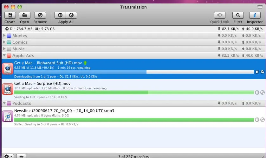
Task: Click the Podcasts group label
Action: click(22, 103)
